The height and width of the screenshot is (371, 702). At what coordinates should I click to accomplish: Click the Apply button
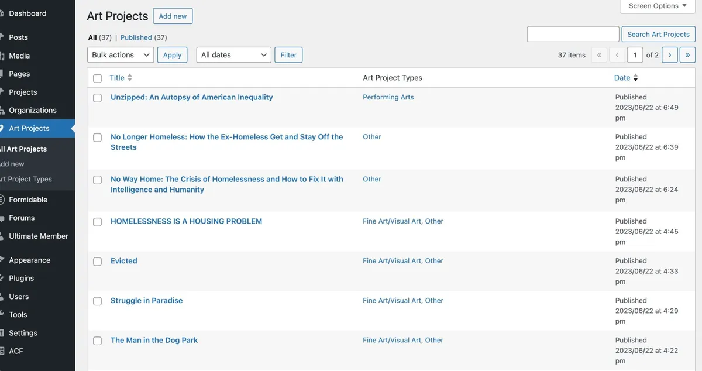point(172,55)
